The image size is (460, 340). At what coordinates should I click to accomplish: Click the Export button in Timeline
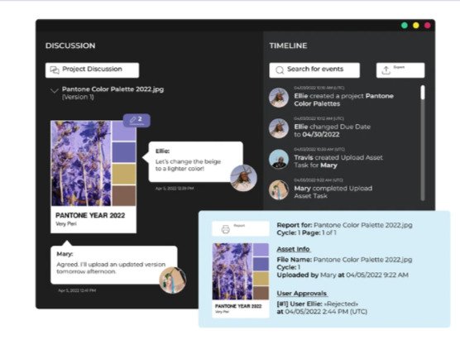(400, 70)
